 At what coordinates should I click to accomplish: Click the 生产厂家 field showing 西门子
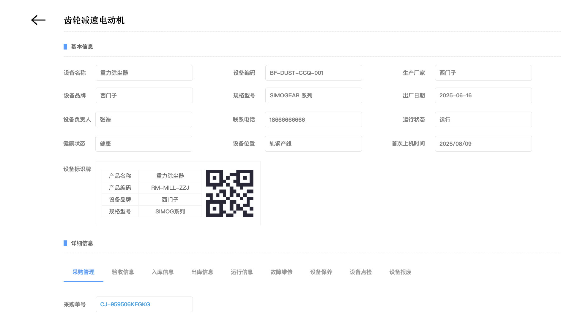pos(483,73)
